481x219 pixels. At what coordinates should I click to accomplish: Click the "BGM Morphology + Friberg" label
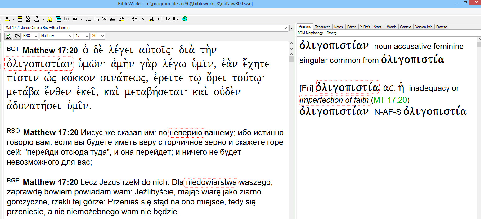click(317, 33)
